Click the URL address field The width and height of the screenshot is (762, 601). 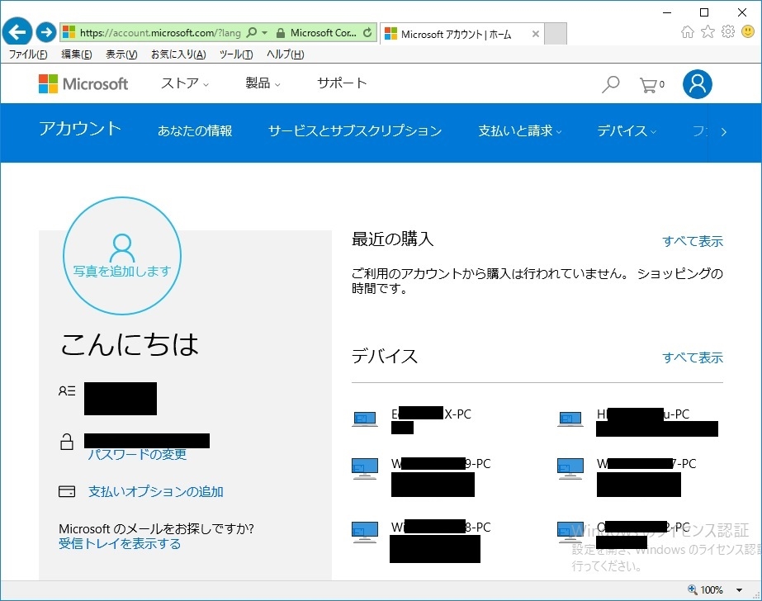(160, 32)
